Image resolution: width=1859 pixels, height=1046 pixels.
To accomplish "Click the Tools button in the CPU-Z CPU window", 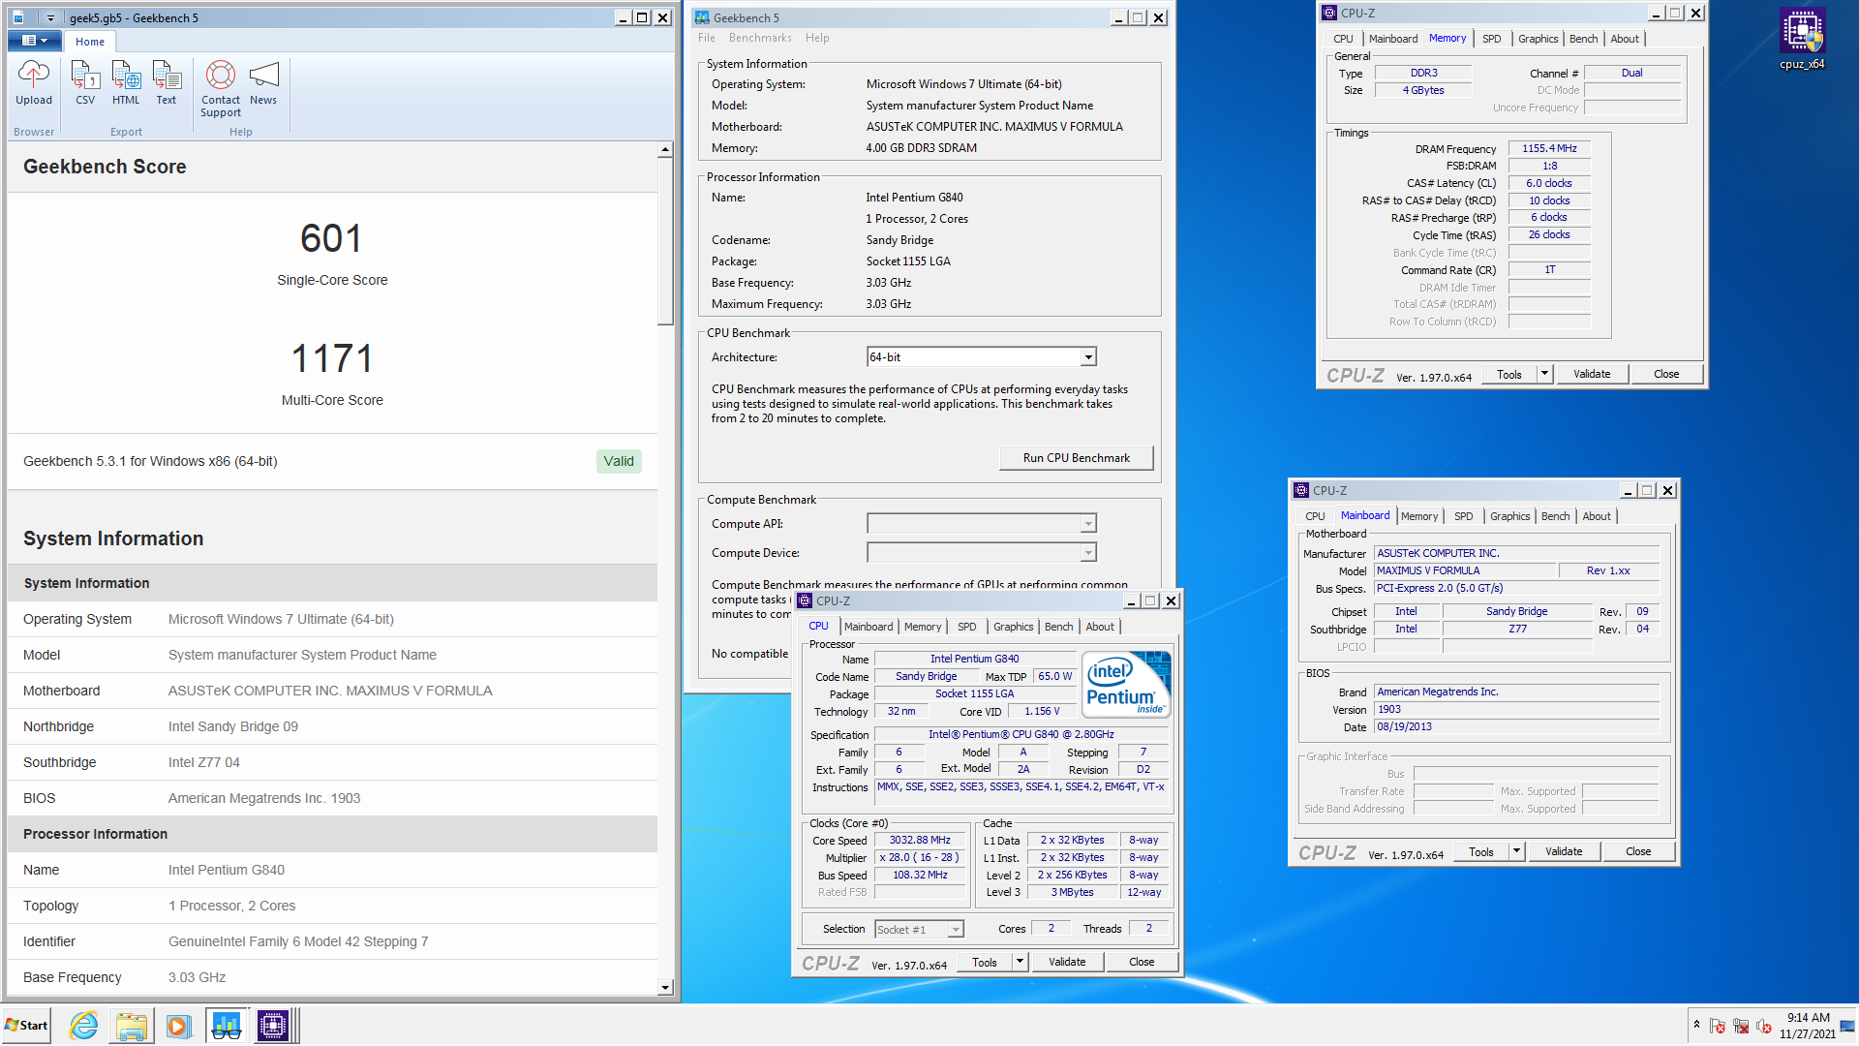I will tap(985, 962).
